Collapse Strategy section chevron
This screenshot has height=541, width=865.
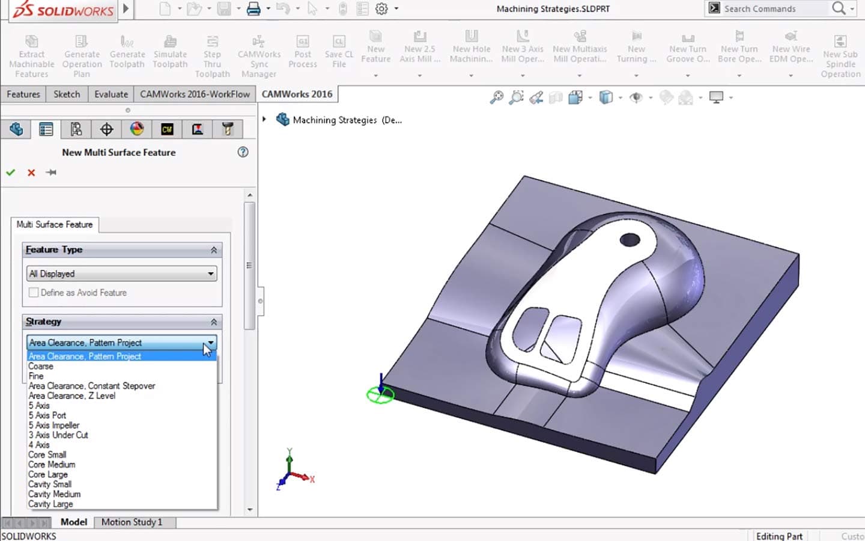(214, 322)
